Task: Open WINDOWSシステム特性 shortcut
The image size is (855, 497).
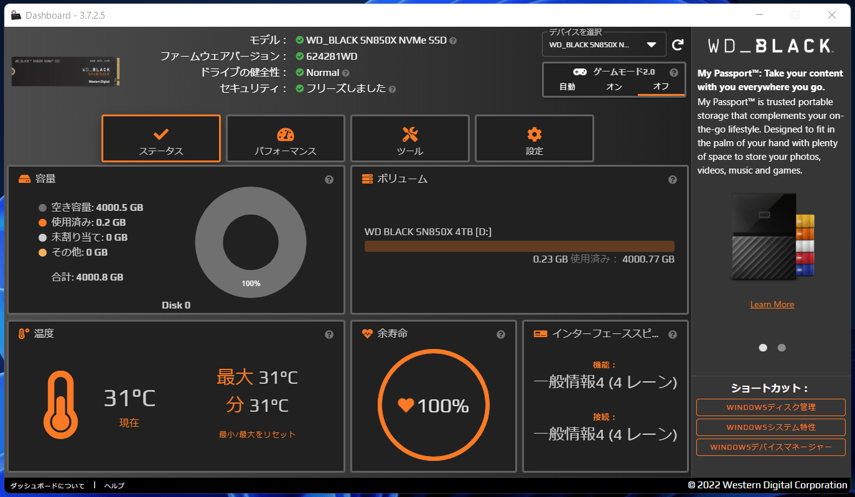Action: click(x=771, y=427)
